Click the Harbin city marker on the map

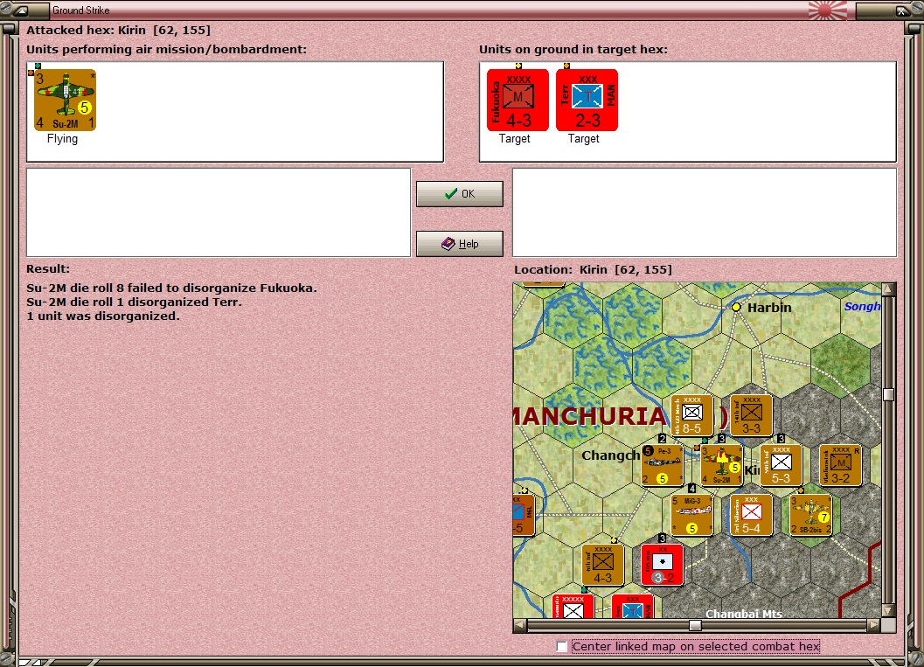click(736, 307)
